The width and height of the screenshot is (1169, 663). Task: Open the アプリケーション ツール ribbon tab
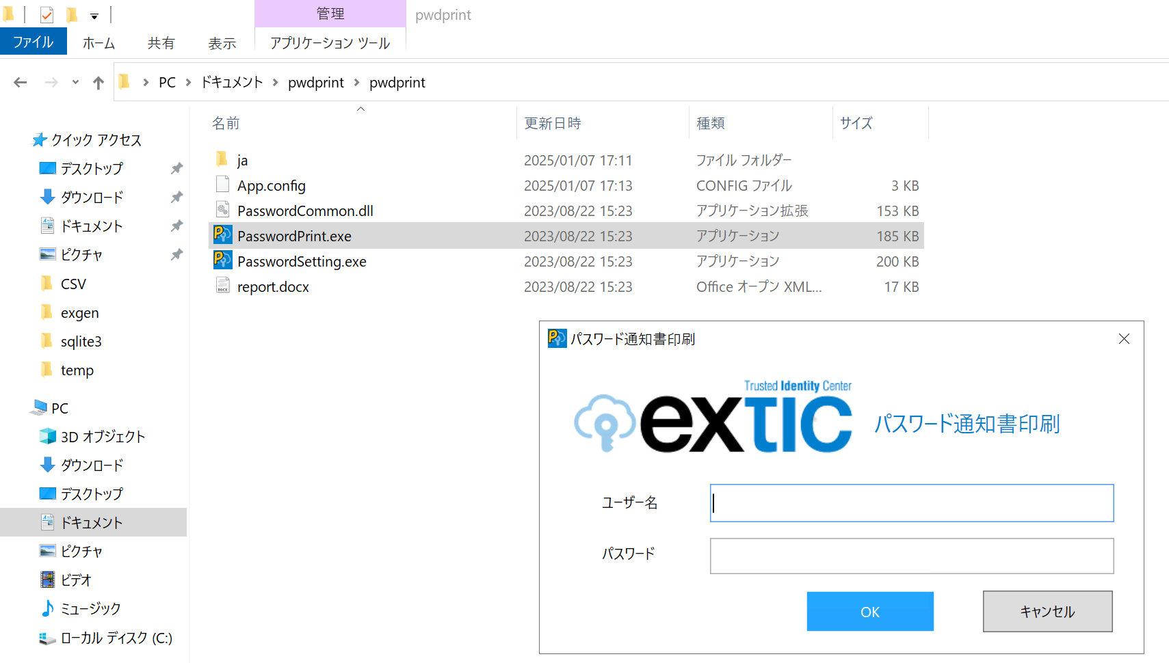pos(330,43)
